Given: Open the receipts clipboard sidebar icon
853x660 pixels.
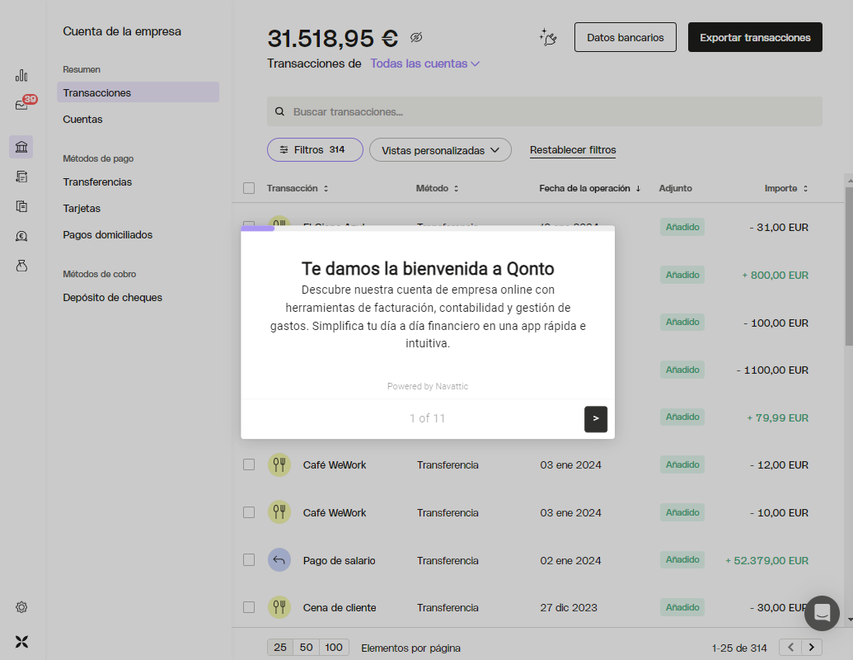Looking at the screenshot, I should [x=21, y=206].
